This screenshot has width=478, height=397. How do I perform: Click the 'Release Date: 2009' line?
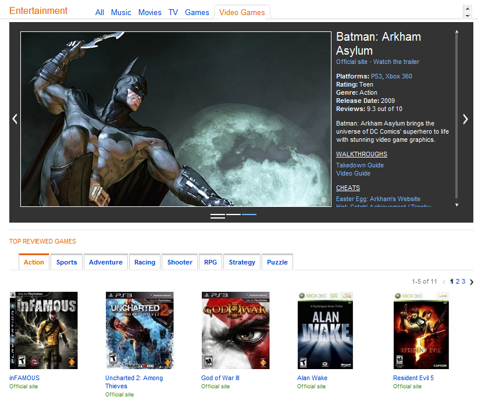[366, 101]
